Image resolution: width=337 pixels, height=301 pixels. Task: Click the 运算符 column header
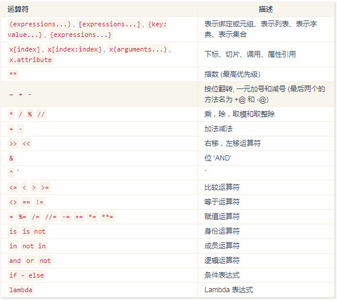tap(18, 9)
